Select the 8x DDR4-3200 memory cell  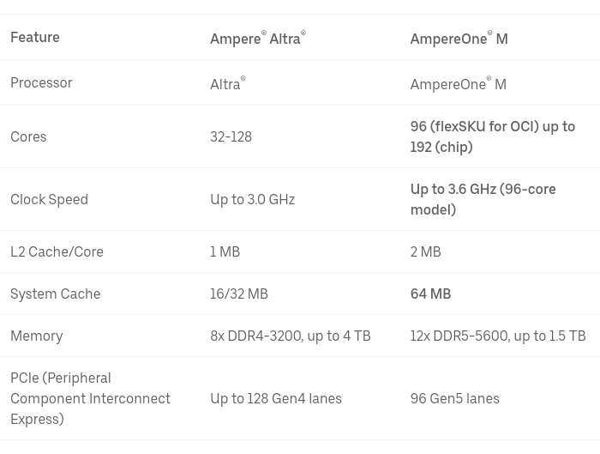pos(291,336)
